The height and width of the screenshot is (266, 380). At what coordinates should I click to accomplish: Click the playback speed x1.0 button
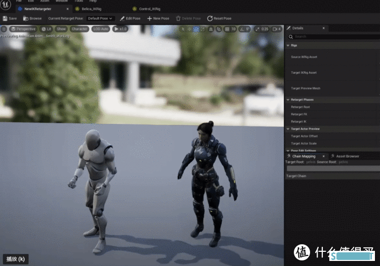[x=121, y=29]
